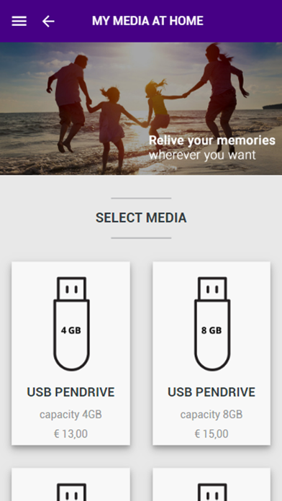Go back with the arrow icon
This screenshot has height=501, width=282.
tap(48, 22)
